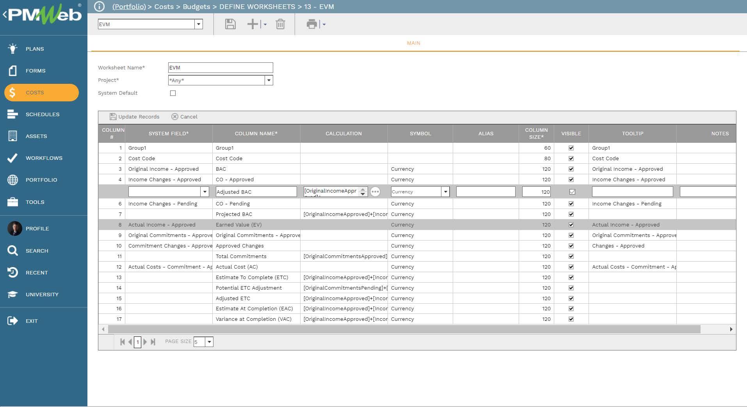This screenshot has height=407, width=747.
Task: Click the Update Records button
Action: coord(135,117)
